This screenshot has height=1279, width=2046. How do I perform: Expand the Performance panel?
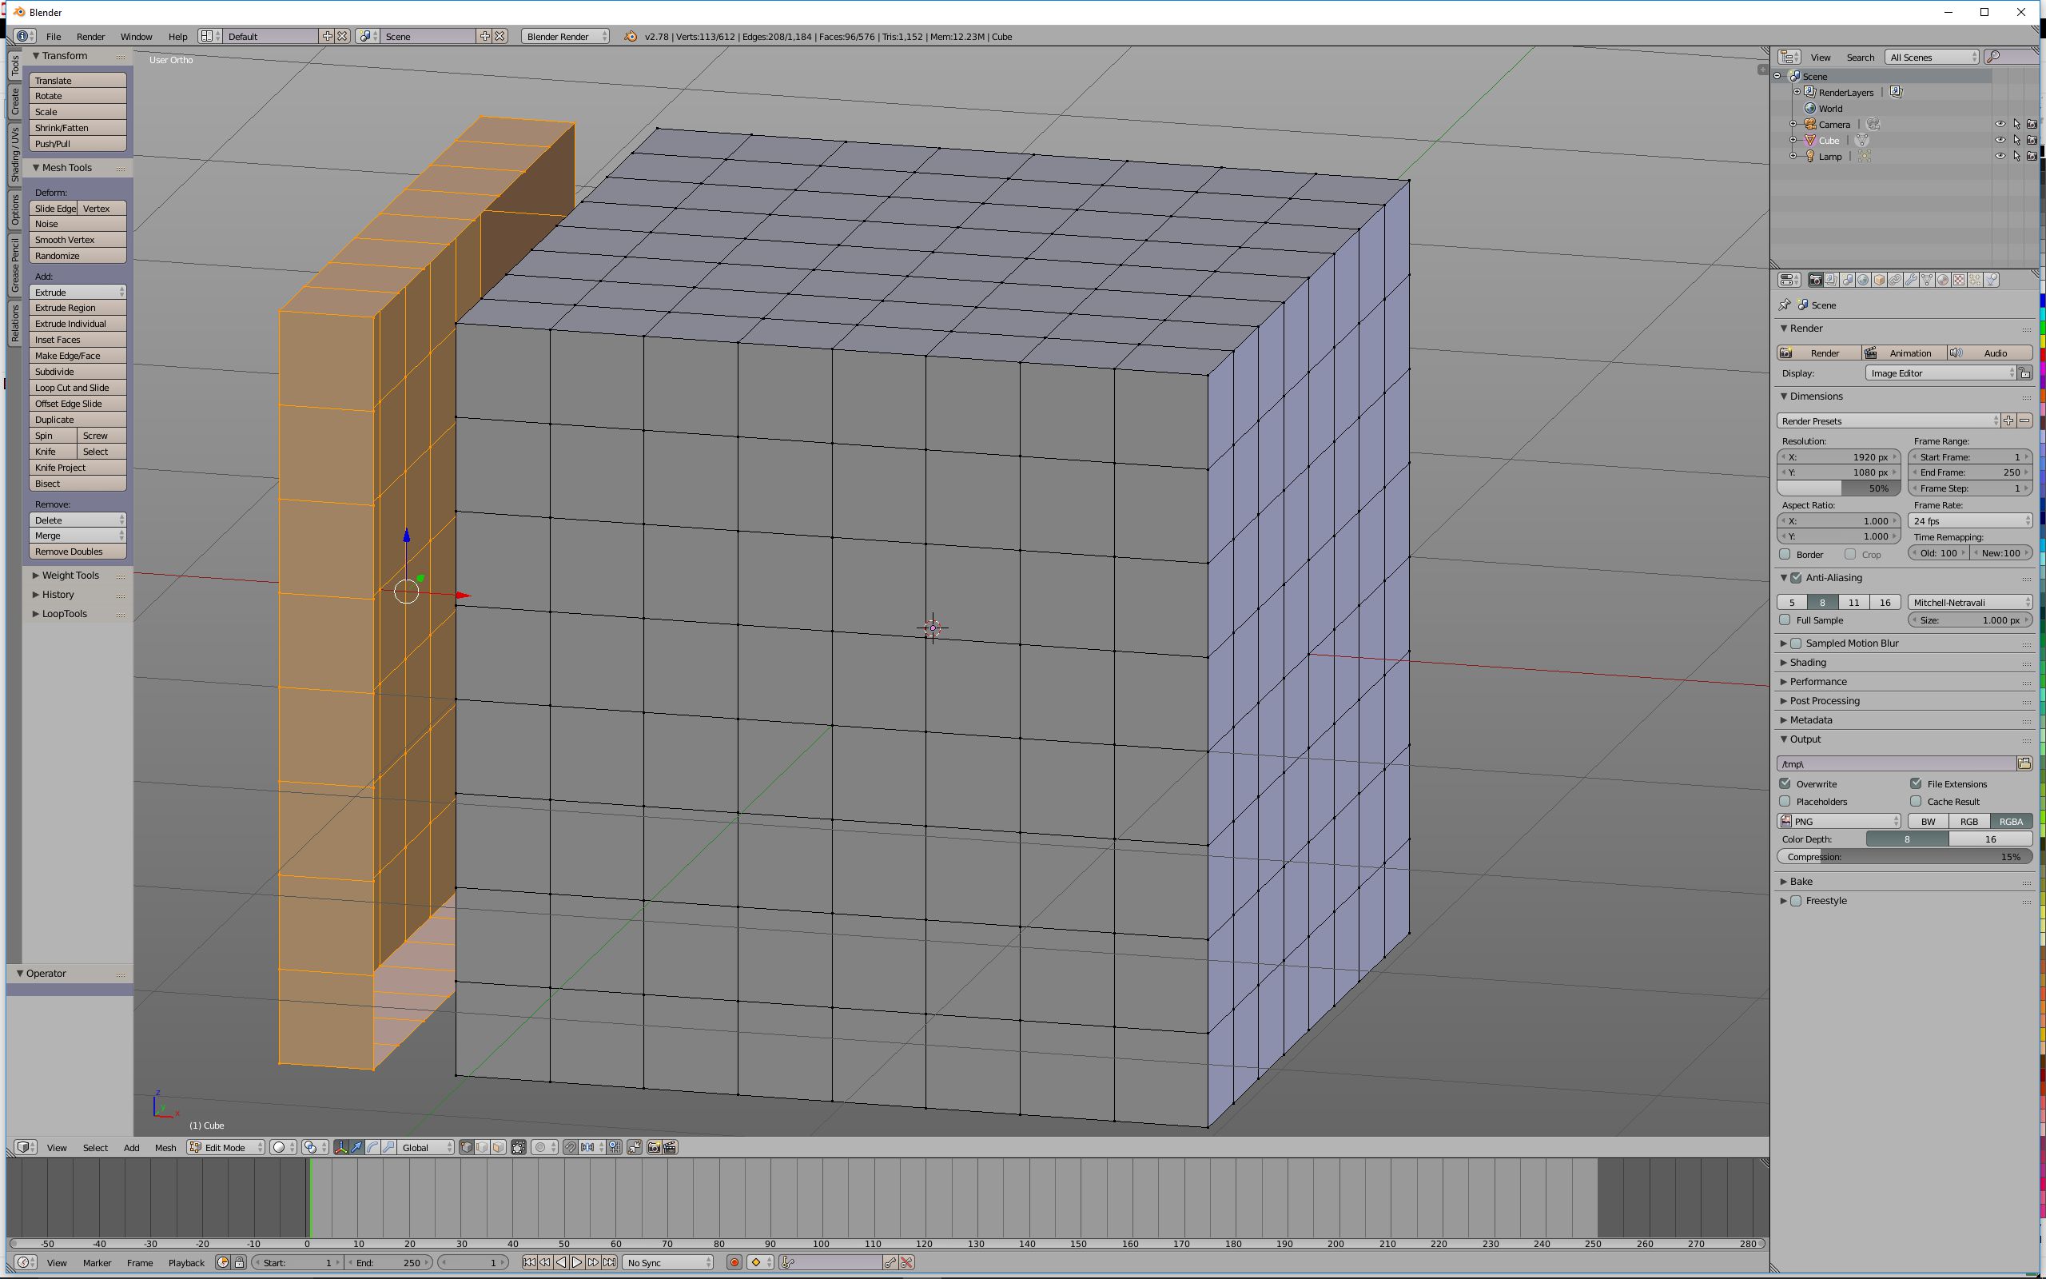click(1817, 682)
